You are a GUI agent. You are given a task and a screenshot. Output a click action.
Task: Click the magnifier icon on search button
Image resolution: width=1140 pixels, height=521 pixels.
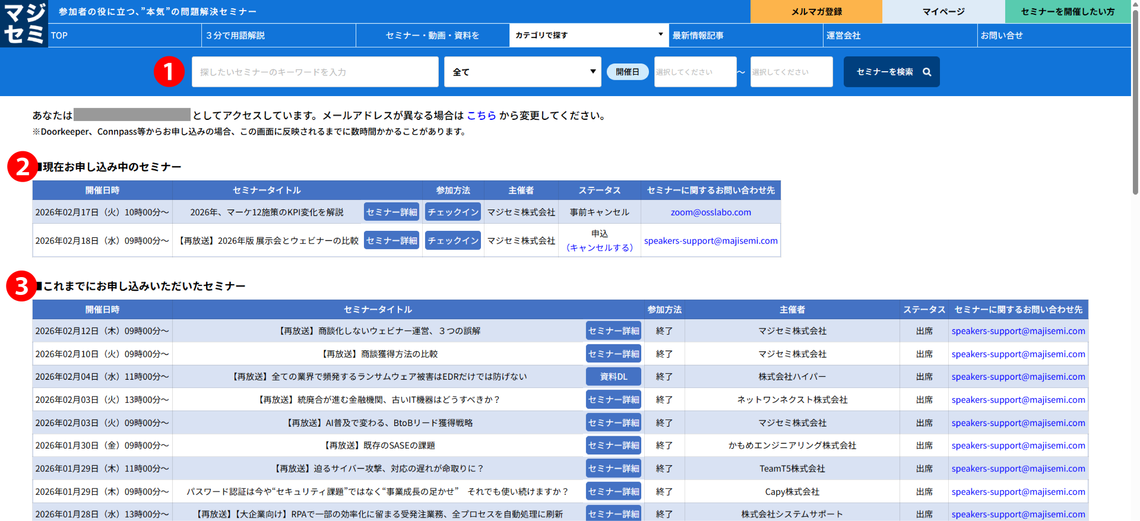[927, 72]
